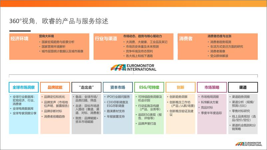Select the 'ESG/可持续' header box
Screen dimensions: 267x150
(x=149, y=87)
